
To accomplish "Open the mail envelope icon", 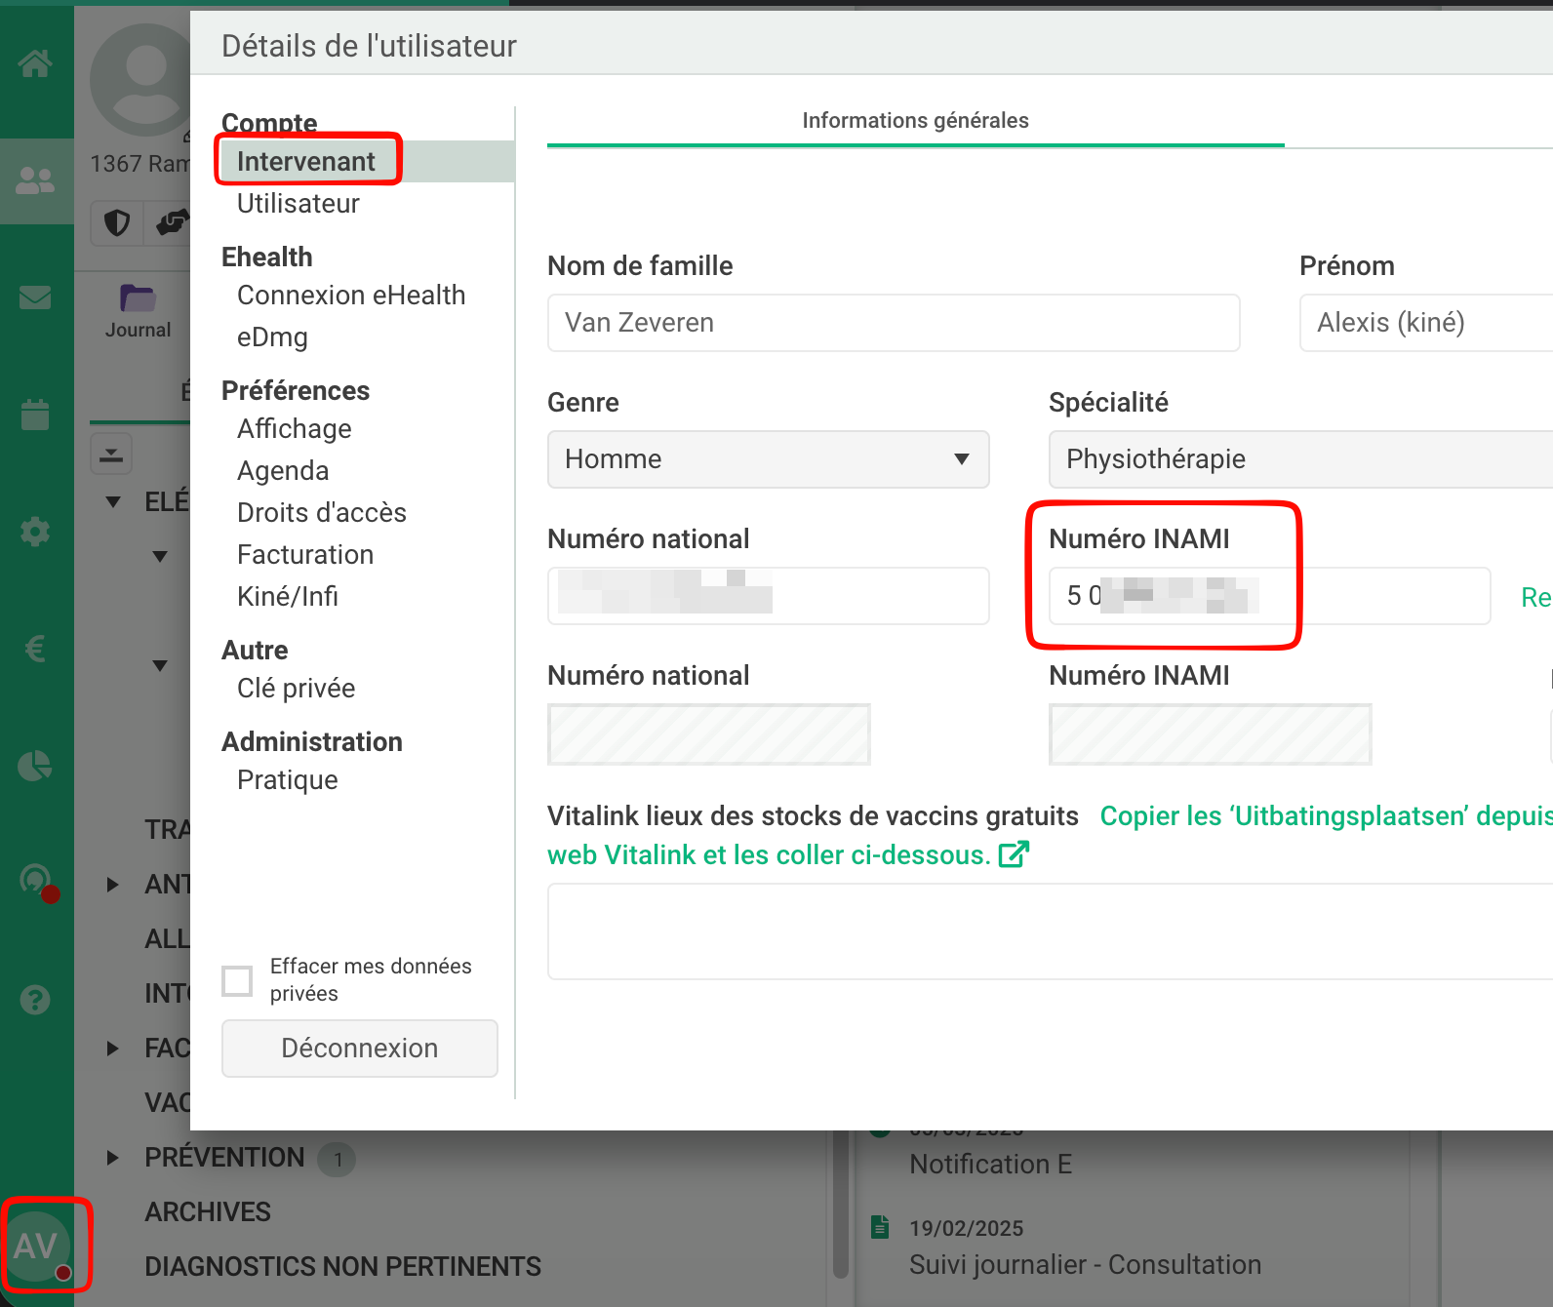I will [35, 297].
